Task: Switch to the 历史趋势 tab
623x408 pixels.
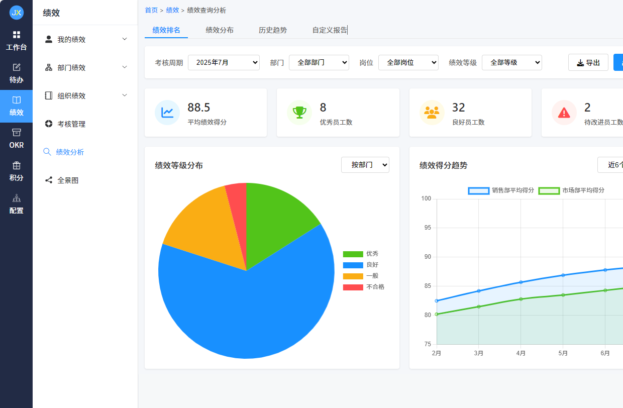Action: pos(273,30)
